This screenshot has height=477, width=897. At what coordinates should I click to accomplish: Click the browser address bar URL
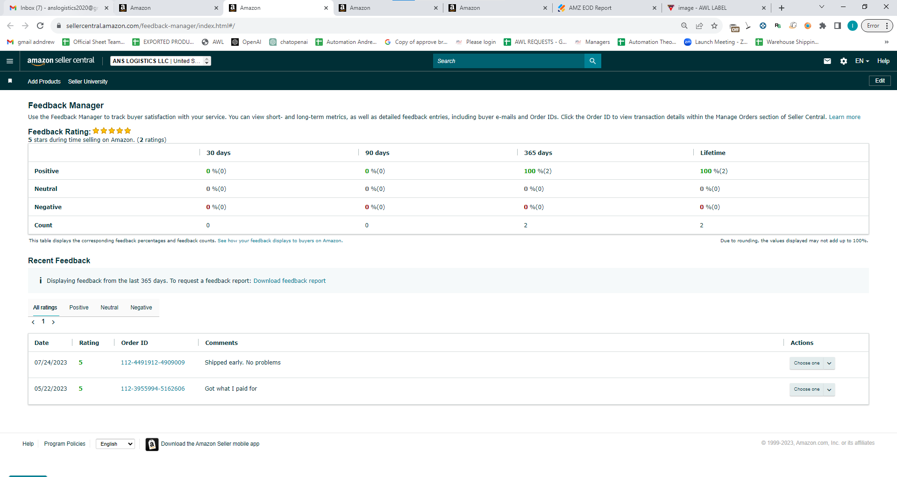point(150,26)
